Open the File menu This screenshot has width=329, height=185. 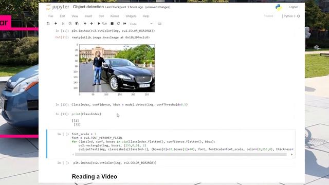pyautogui.click(x=51, y=16)
